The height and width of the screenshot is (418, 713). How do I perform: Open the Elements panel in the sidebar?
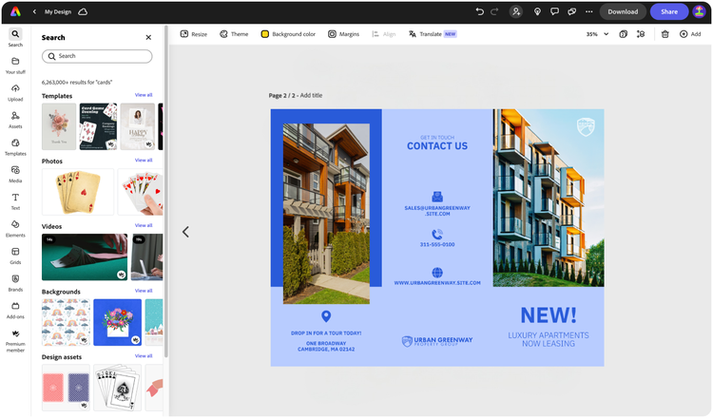coord(15,229)
